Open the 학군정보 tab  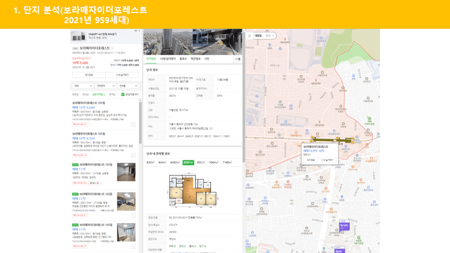point(196,59)
